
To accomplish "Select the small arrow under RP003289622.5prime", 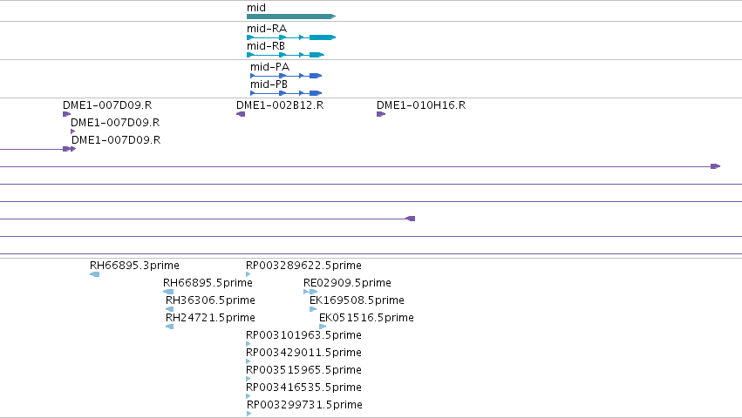I will 248,274.
